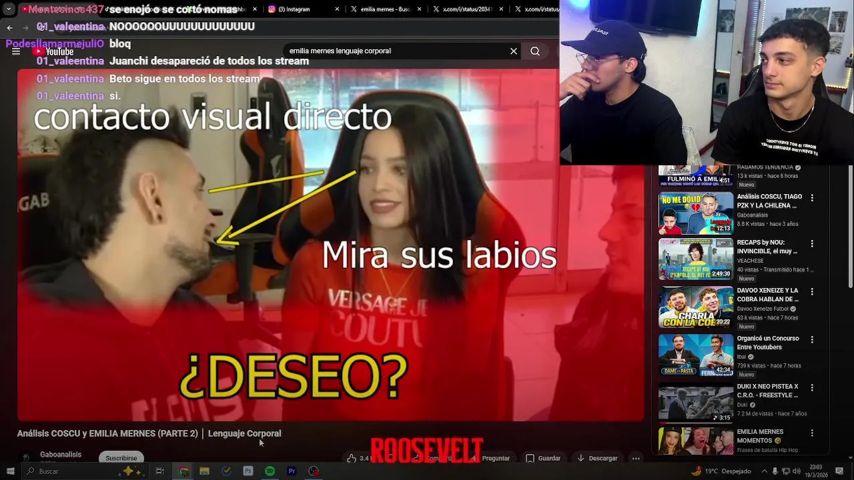Click Organicé un Concurso Entre Youtubers title
Viewport: 854px width, 480px height.
coord(768,343)
